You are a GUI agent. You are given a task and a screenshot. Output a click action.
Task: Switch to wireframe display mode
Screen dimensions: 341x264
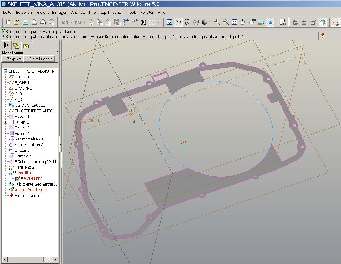pyautogui.click(x=296, y=22)
